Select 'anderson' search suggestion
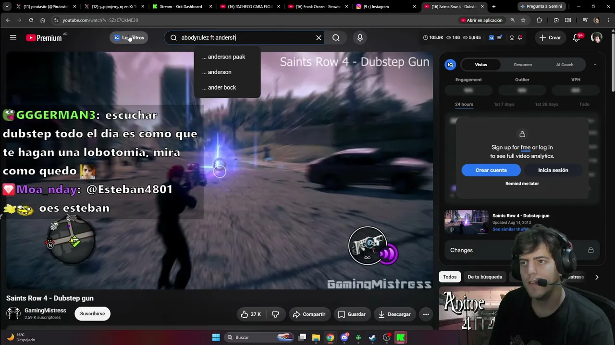This screenshot has height=345, width=615. click(x=227, y=72)
